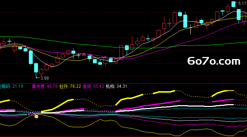Click the red divider above the indicator panel
247x137 pixels.
(x=123, y=84)
